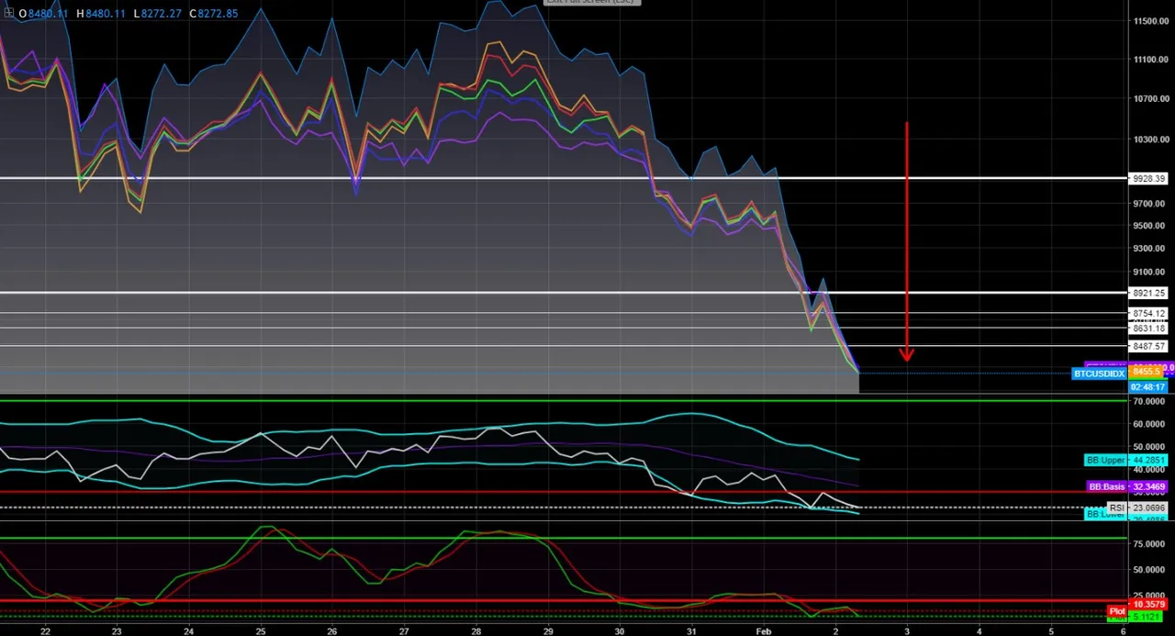Image resolution: width=1175 pixels, height=636 pixels.
Task: Select the open value O8480.11
Action: tap(45, 14)
